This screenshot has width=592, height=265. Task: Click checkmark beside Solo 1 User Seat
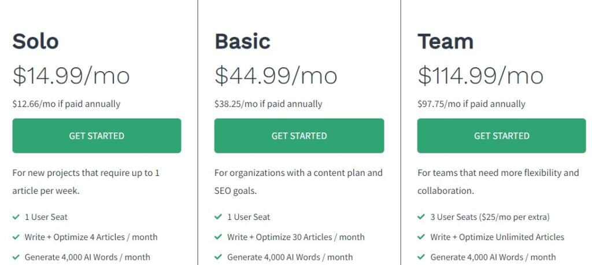click(16, 217)
